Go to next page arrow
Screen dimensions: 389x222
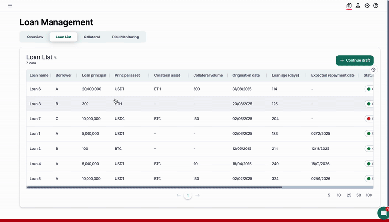(x=197, y=195)
